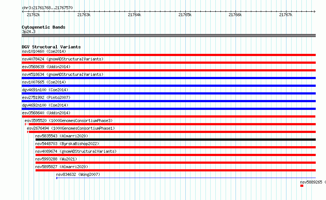Click the grey 3p24.3 cytogenetic band bar
The height and width of the screenshot is (200, 326).
click(168, 36)
